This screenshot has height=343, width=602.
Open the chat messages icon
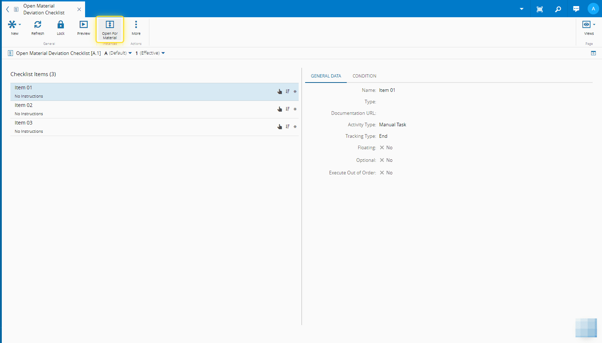point(576,9)
